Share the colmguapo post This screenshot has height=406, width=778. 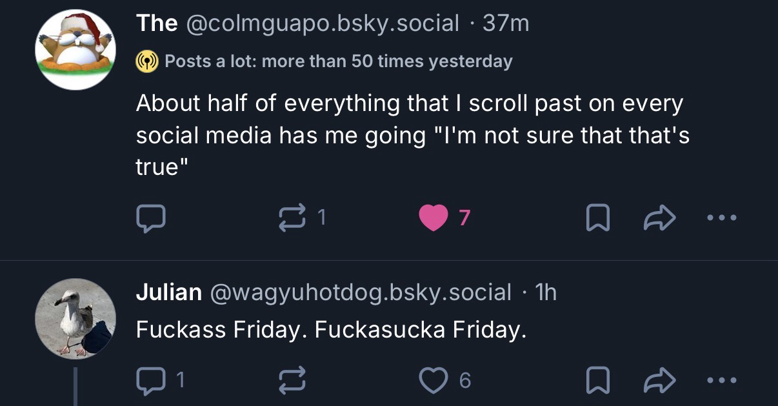[x=659, y=219]
